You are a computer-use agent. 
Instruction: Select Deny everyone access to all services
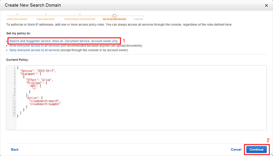click(x=34, y=50)
